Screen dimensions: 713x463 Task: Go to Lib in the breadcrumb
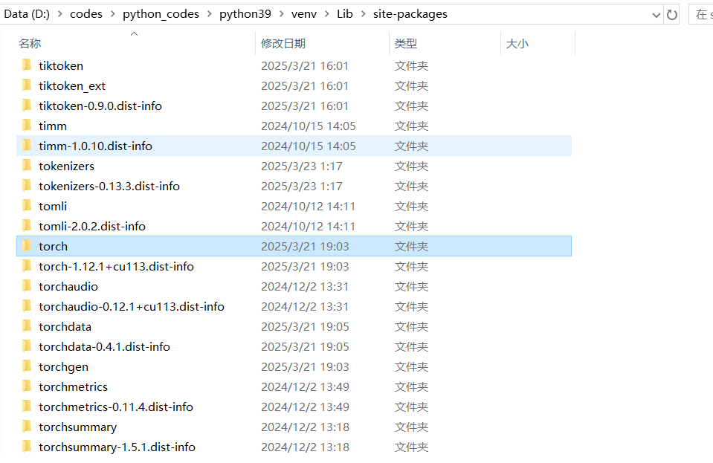[345, 14]
